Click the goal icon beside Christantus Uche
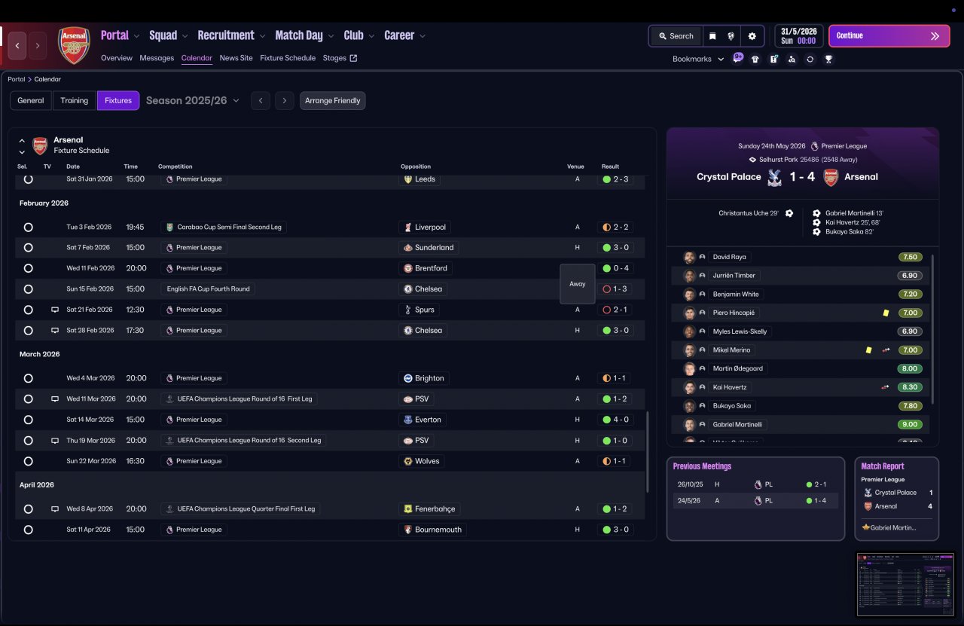964x626 pixels. (789, 213)
